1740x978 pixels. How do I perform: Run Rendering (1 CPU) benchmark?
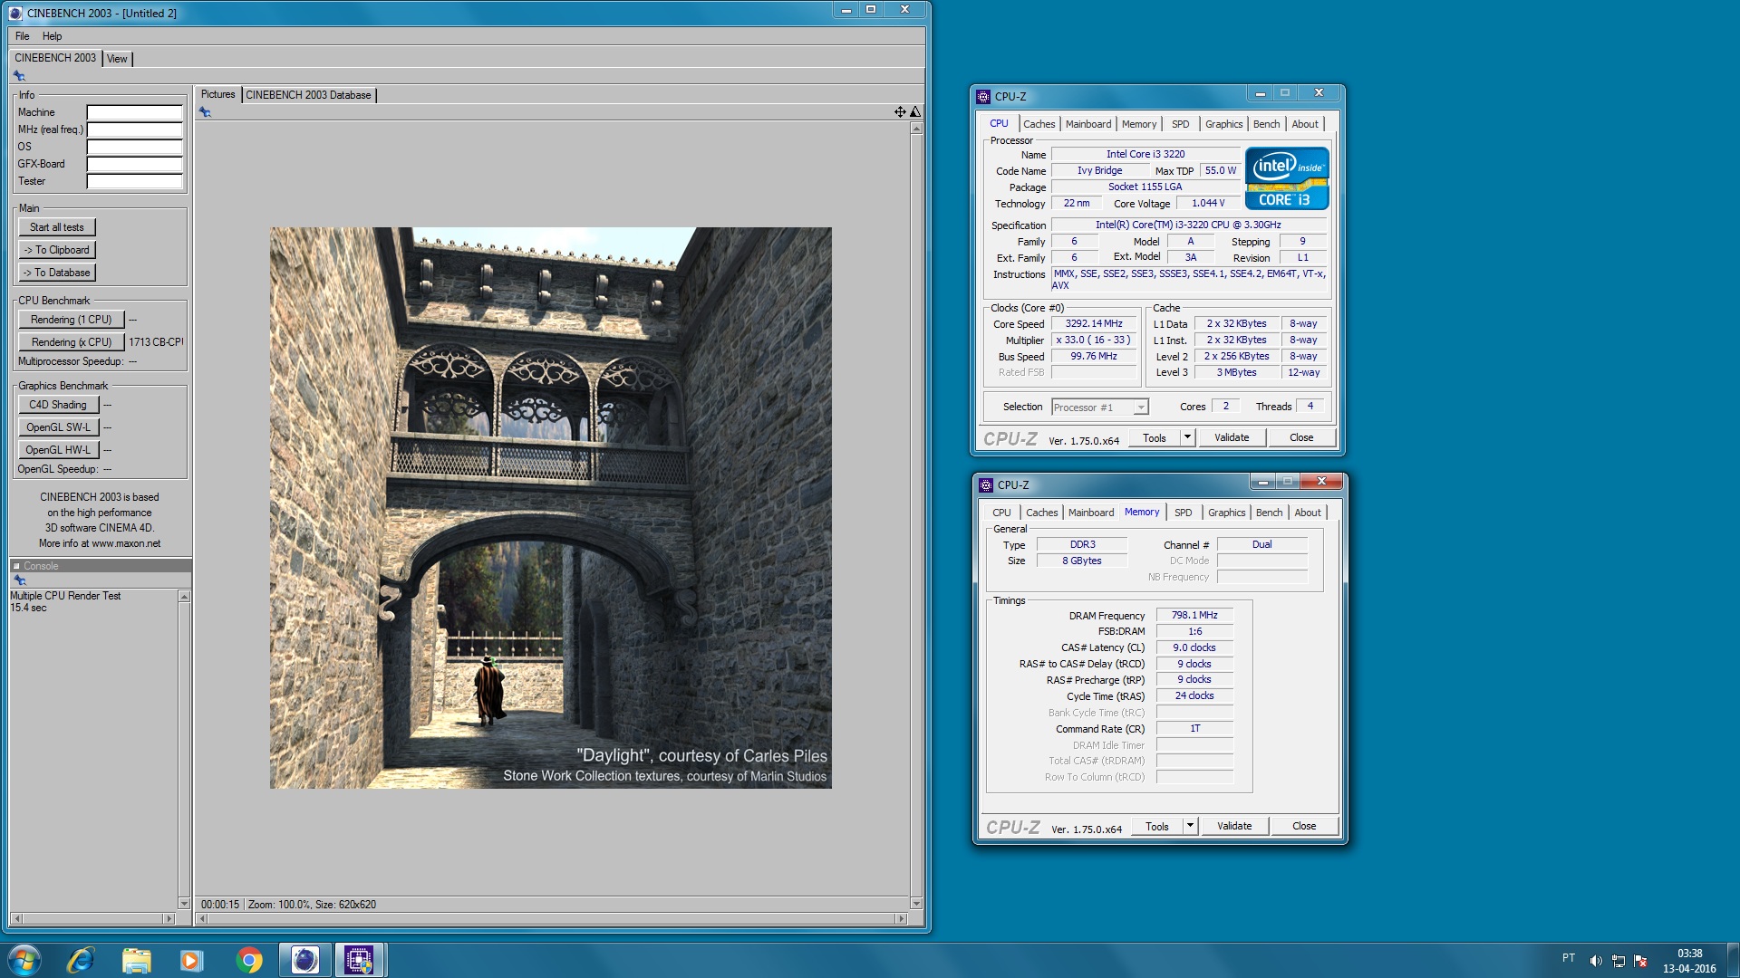pyautogui.click(x=71, y=320)
